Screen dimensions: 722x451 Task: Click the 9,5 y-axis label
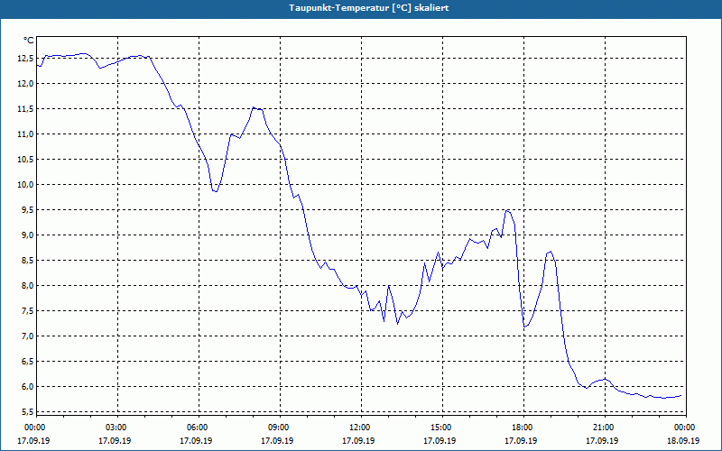point(28,210)
